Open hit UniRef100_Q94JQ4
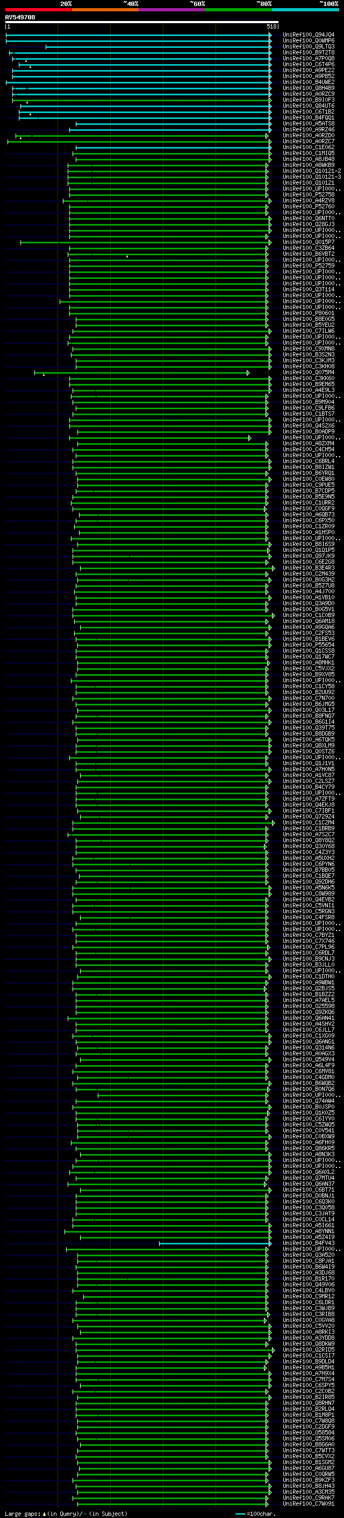This screenshot has height=1518, width=344. coord(309,35)
